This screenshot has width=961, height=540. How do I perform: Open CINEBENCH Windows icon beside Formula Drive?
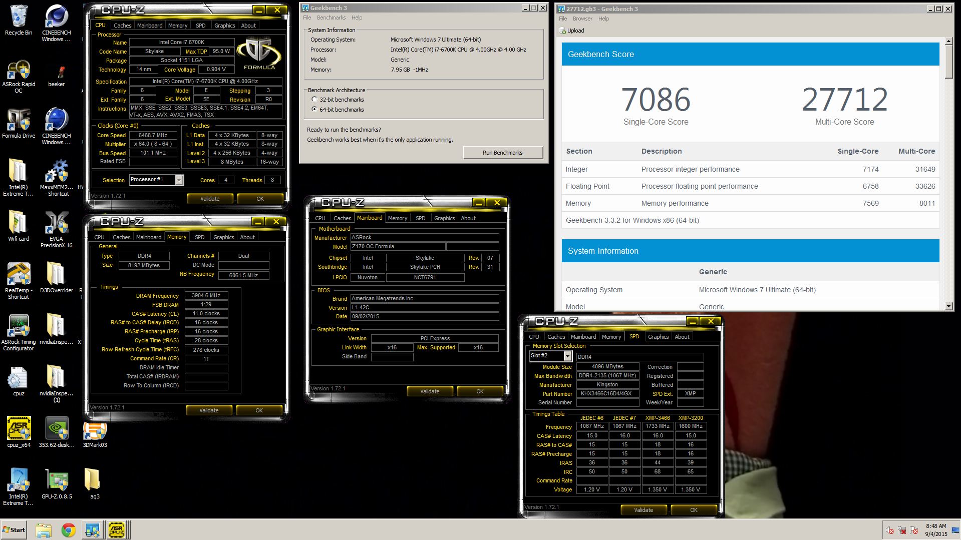(x=56, y=126)
